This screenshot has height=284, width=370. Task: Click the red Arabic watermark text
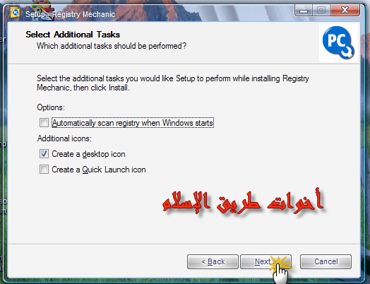coord(243,201)
